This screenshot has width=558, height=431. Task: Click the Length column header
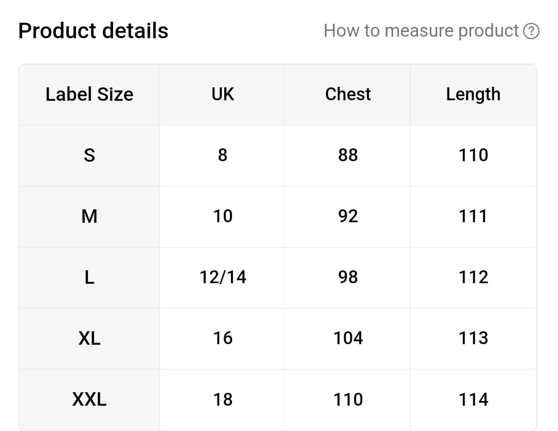point(473,95)
